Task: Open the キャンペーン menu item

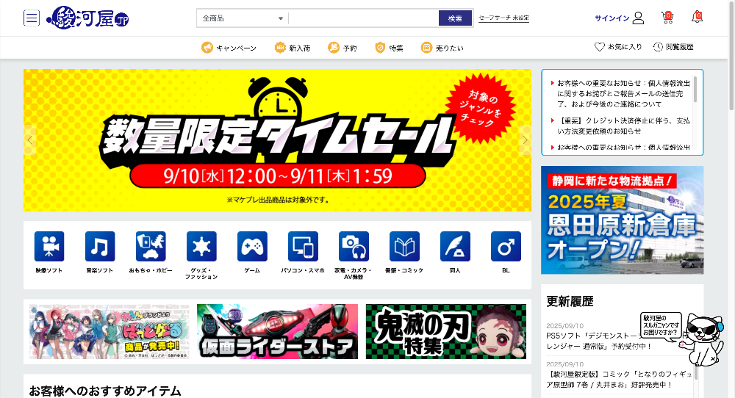Action: [x=229, y=48]
